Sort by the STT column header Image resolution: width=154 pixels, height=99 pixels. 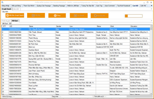point(5,26)
